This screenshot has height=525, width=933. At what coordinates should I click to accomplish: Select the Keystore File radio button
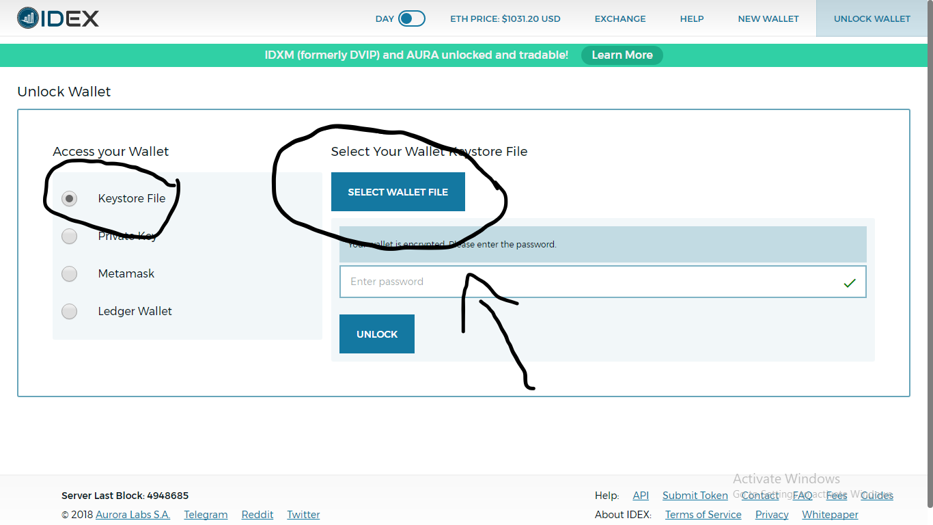(x=69, y=198)
